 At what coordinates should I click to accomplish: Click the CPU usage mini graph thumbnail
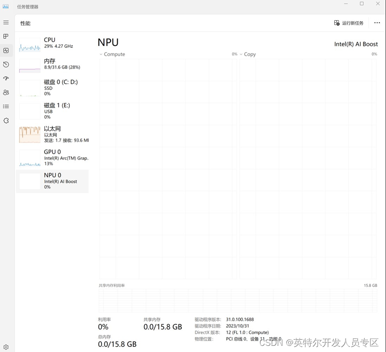pyautogui.click(x=30, y=45)
